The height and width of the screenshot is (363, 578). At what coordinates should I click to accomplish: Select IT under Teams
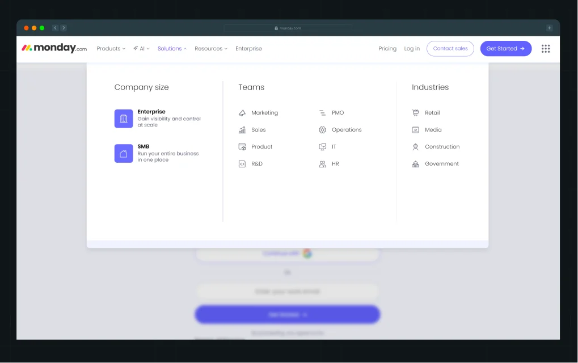click(x=328, y=147)
